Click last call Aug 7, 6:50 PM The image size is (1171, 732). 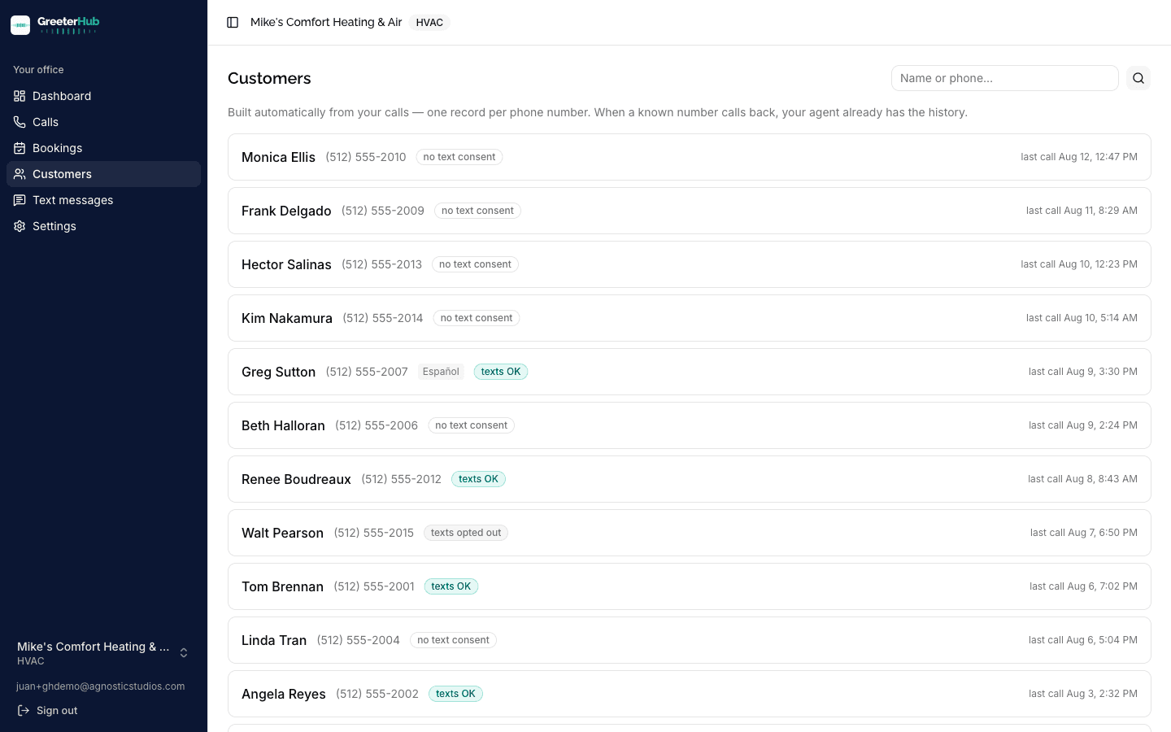coord(1084,533)
